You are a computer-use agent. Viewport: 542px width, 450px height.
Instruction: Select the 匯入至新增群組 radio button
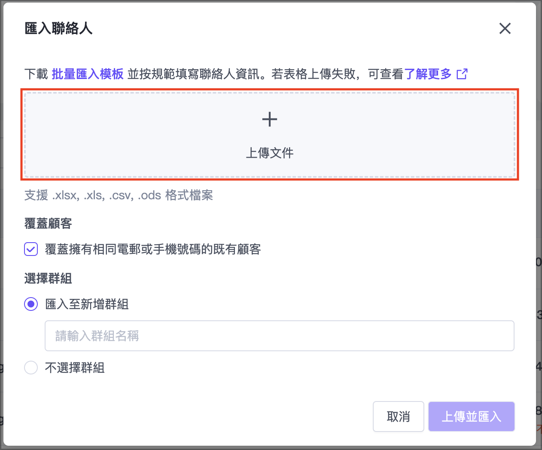coord(31,304)
